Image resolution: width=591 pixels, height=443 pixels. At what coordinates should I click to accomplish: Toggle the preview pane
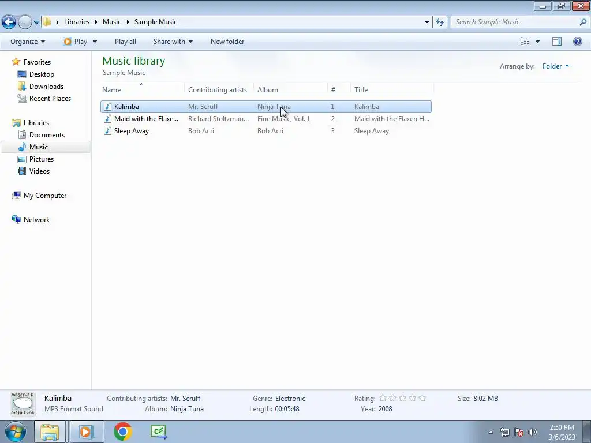(x=557, y=42)
